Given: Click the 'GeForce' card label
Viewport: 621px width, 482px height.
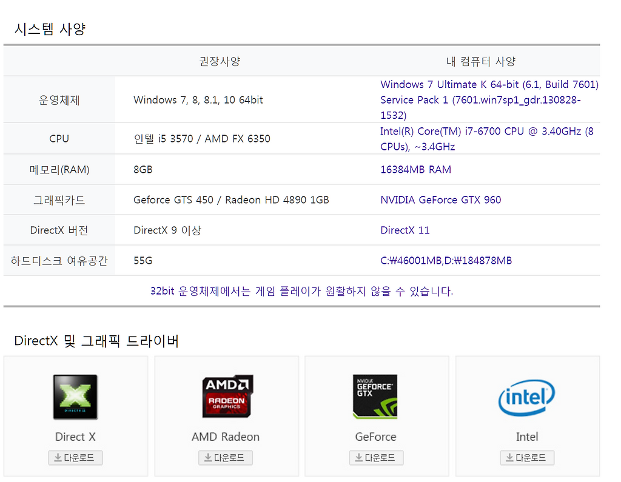Looking at the screenshot, I should pyautogui.click(x=375, y=437).
